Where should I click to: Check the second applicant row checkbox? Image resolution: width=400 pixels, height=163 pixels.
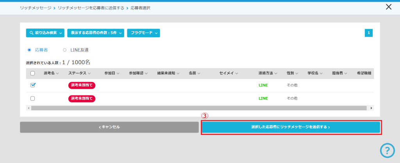32,99
